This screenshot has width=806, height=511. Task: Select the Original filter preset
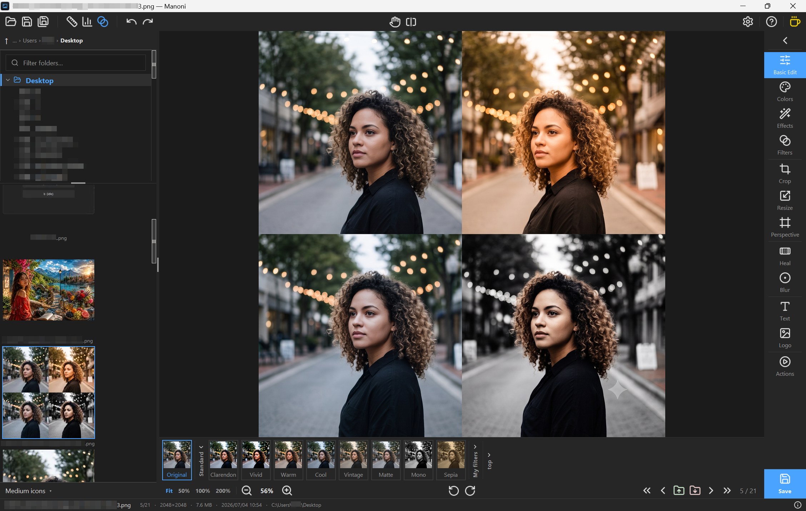coord(177,460)
